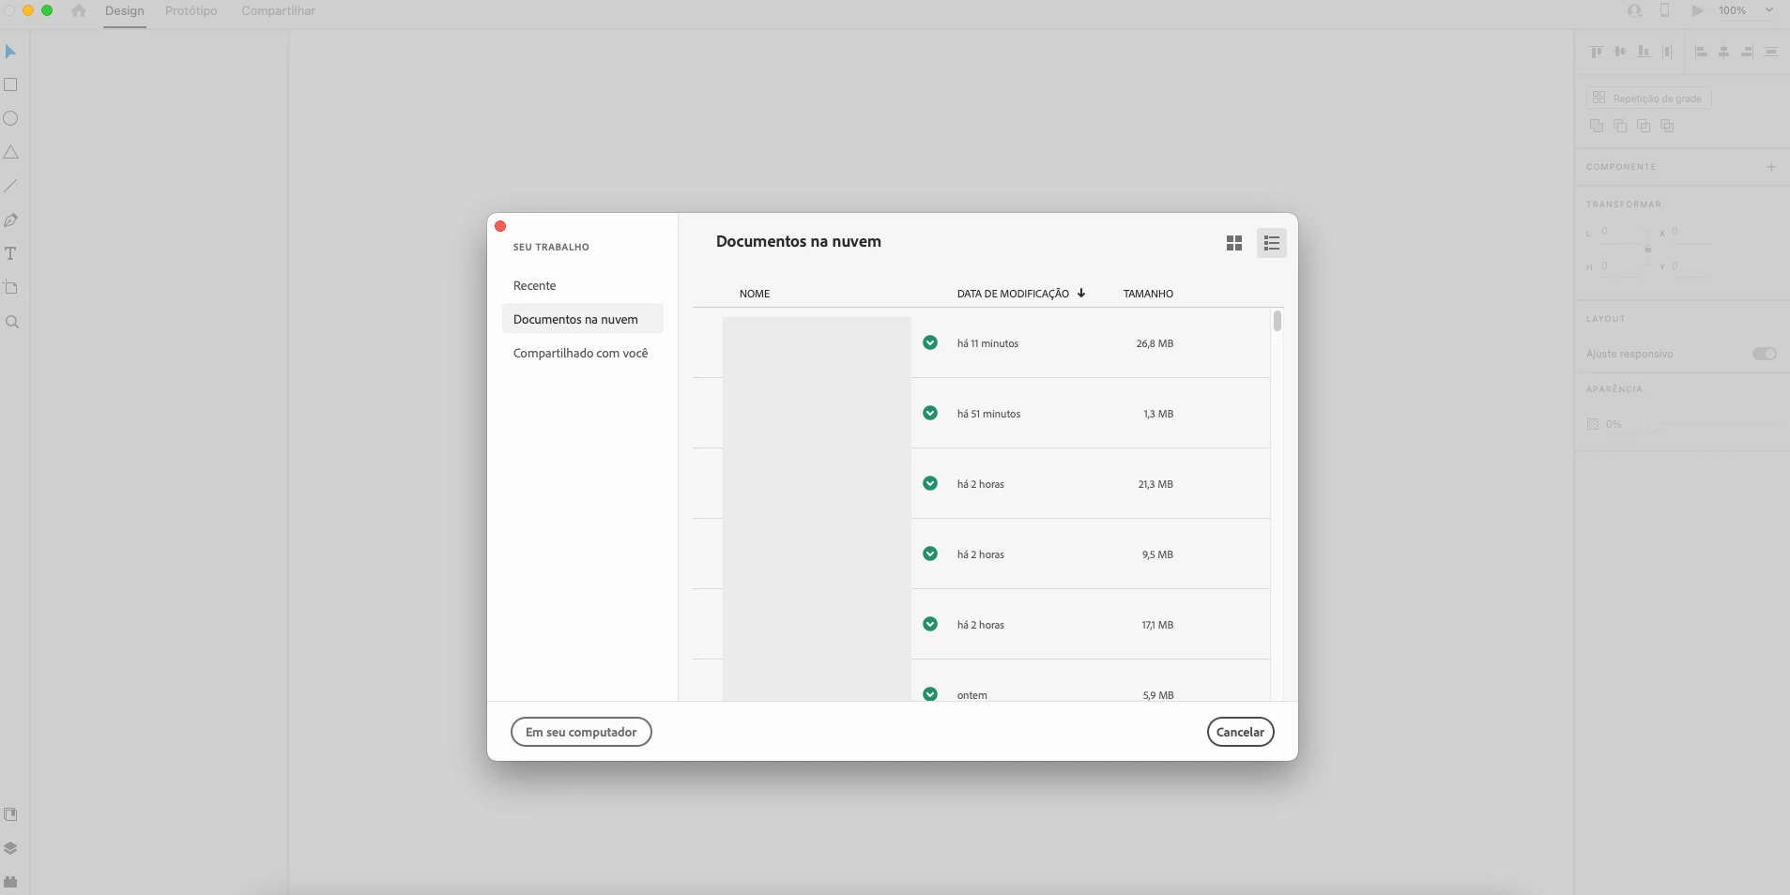This screenshot has height=895, width=1790.
Task: Click the dialog vertical scrollbar
Action: [1277, 322]
